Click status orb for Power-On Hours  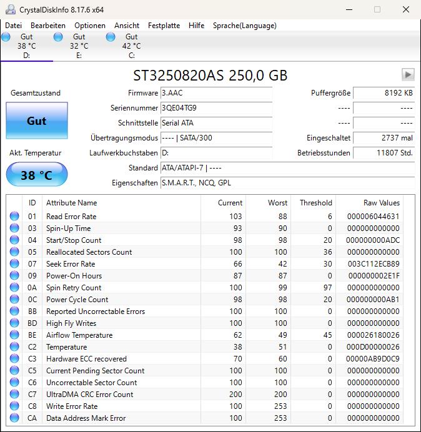coord(14,275)
